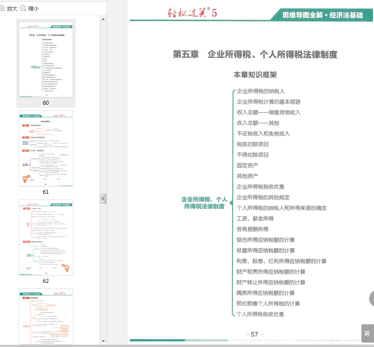Click the text 个人所得税税收优惠

click(x=260, y=314)
